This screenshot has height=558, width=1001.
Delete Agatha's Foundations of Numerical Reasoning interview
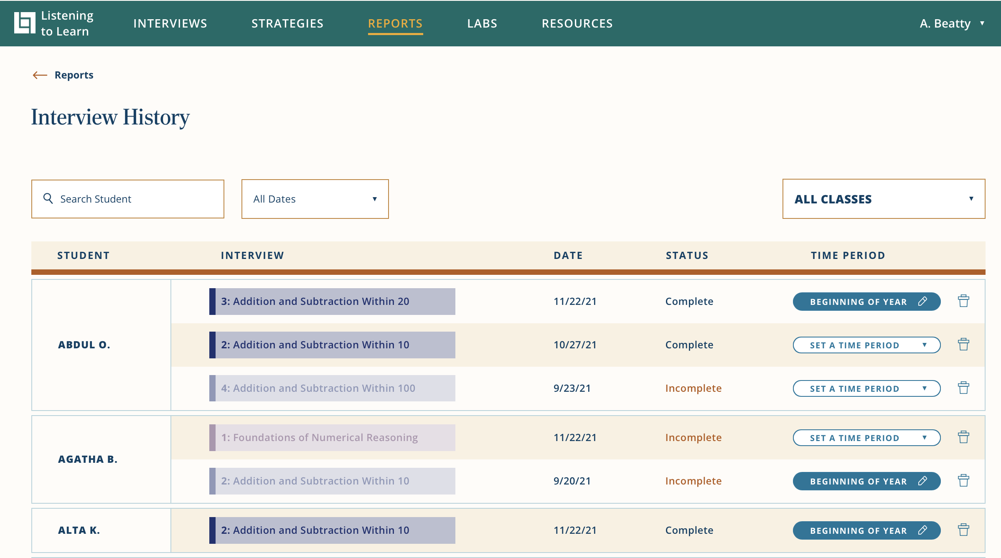pyautogui.click(x=964, y=437)
